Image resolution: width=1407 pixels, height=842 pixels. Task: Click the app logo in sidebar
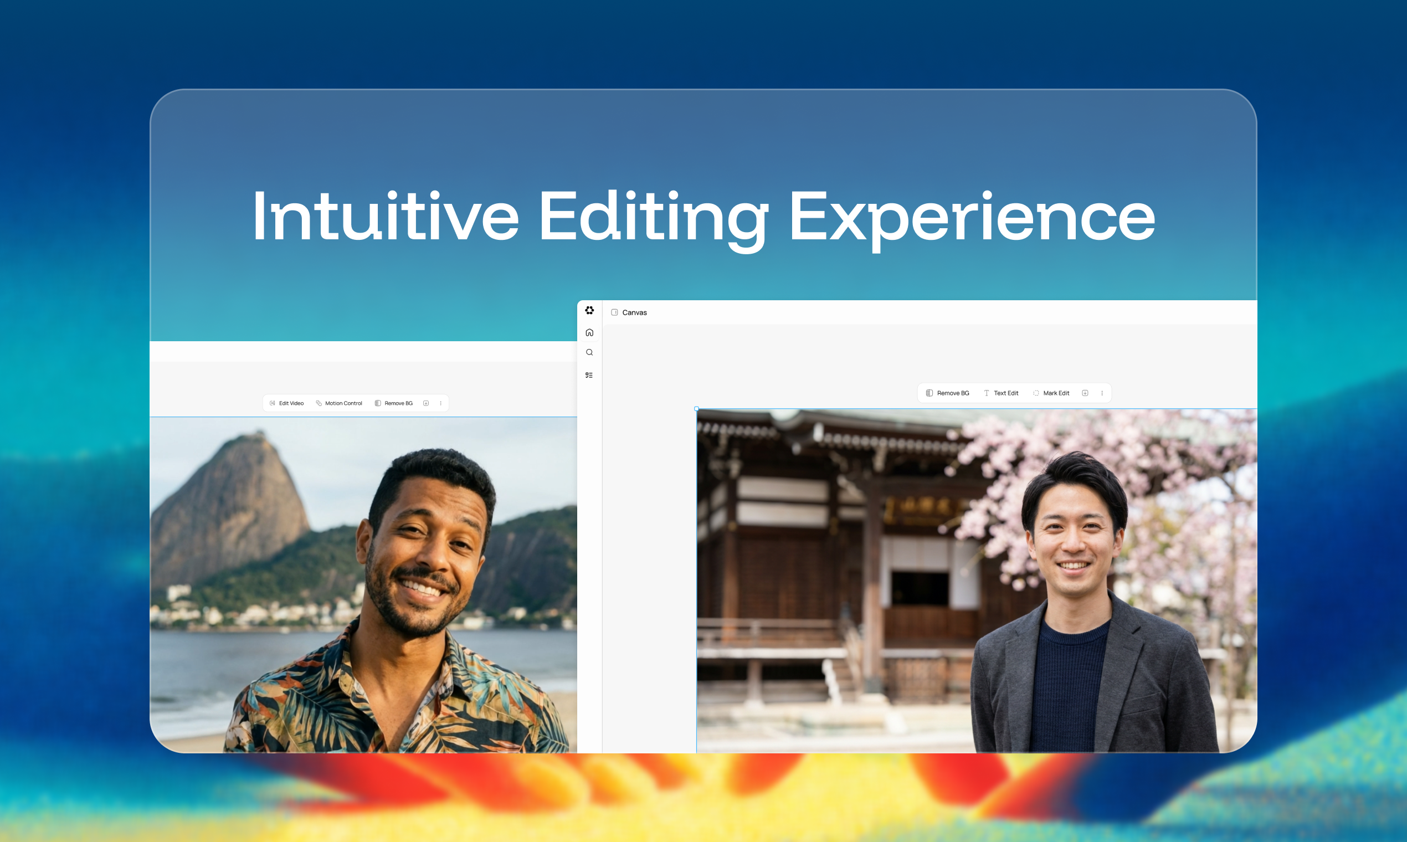pyautogui.click(x=589, y=310)
